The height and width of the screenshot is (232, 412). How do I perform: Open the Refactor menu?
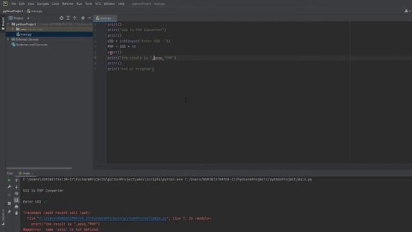click(68, 4)
